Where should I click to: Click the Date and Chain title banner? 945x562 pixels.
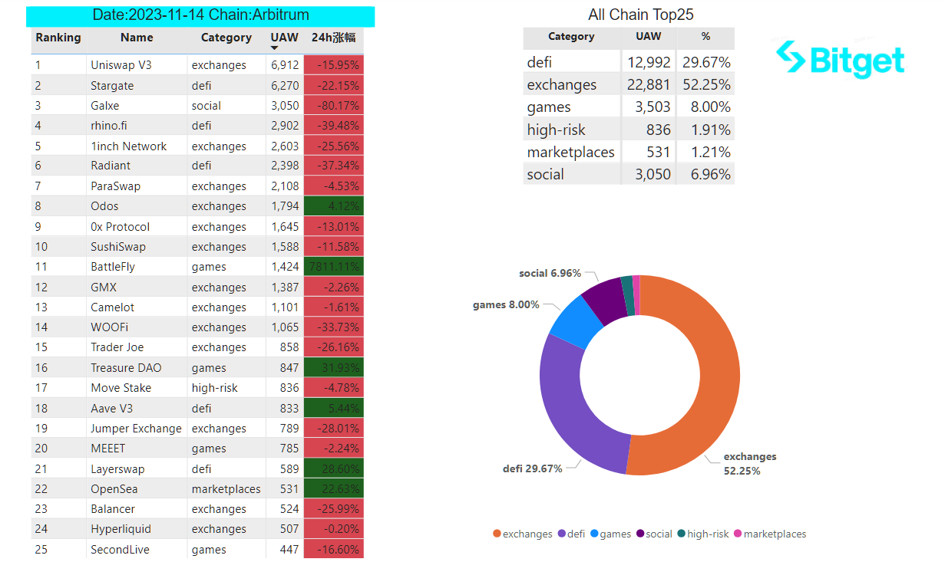click(200, 15)
